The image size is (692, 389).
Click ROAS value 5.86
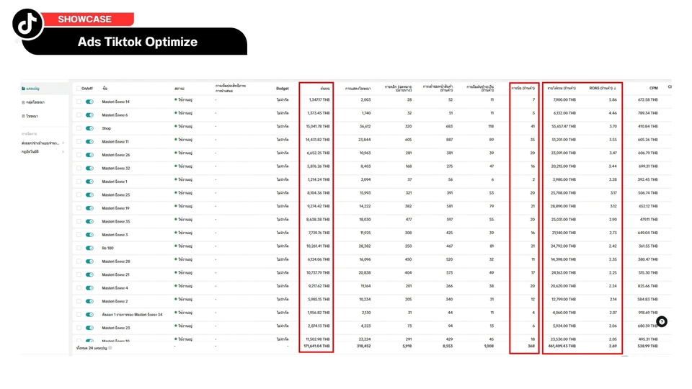coord(613,99)
